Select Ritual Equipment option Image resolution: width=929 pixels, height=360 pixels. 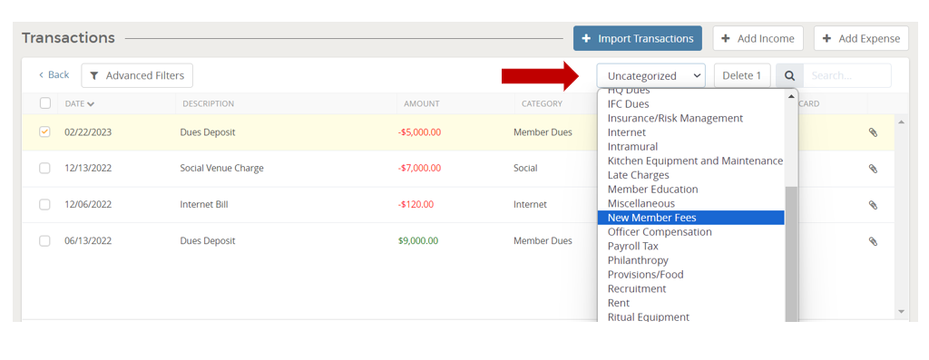tap(690, 316)
